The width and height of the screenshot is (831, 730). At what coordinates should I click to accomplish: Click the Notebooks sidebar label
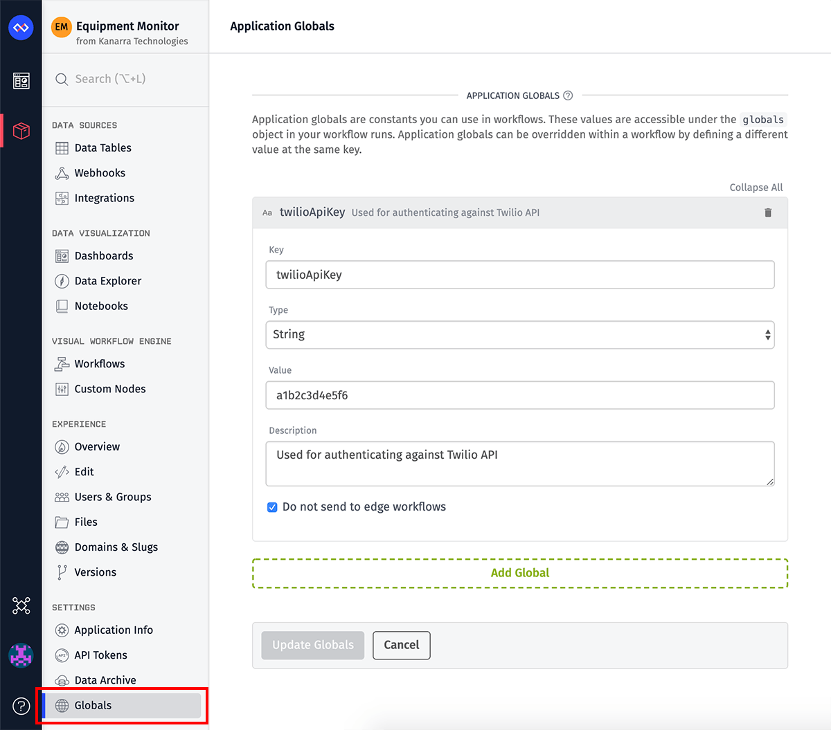click(x=101, y=306)
